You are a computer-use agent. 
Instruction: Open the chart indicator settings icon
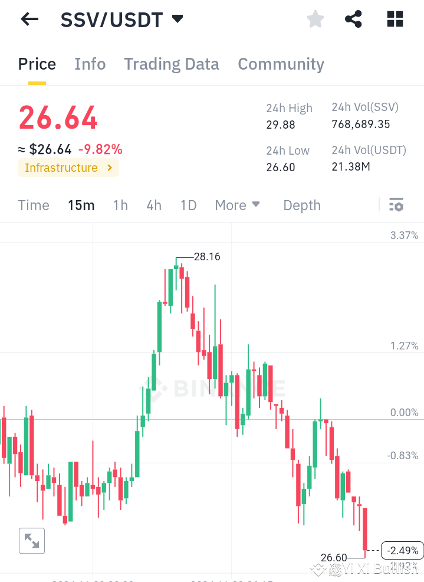tap(396, 205)
